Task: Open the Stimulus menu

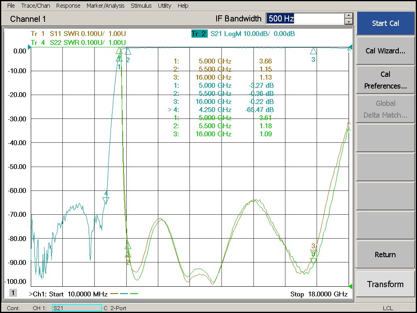Action: click(141, 6)
